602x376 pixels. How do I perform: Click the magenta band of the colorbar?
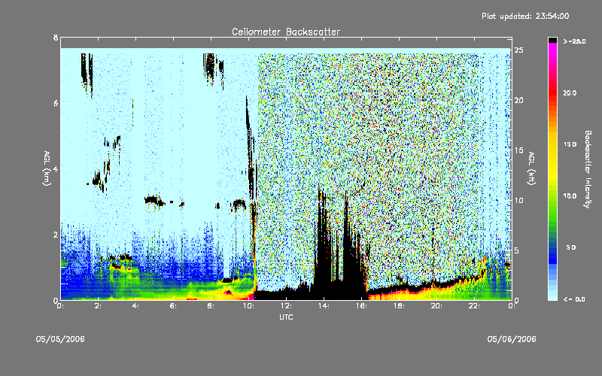552,49
